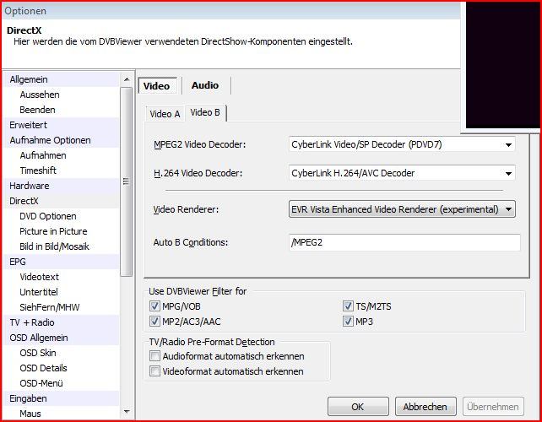
Task: Open the Timeshift settings
Action: 62,170
